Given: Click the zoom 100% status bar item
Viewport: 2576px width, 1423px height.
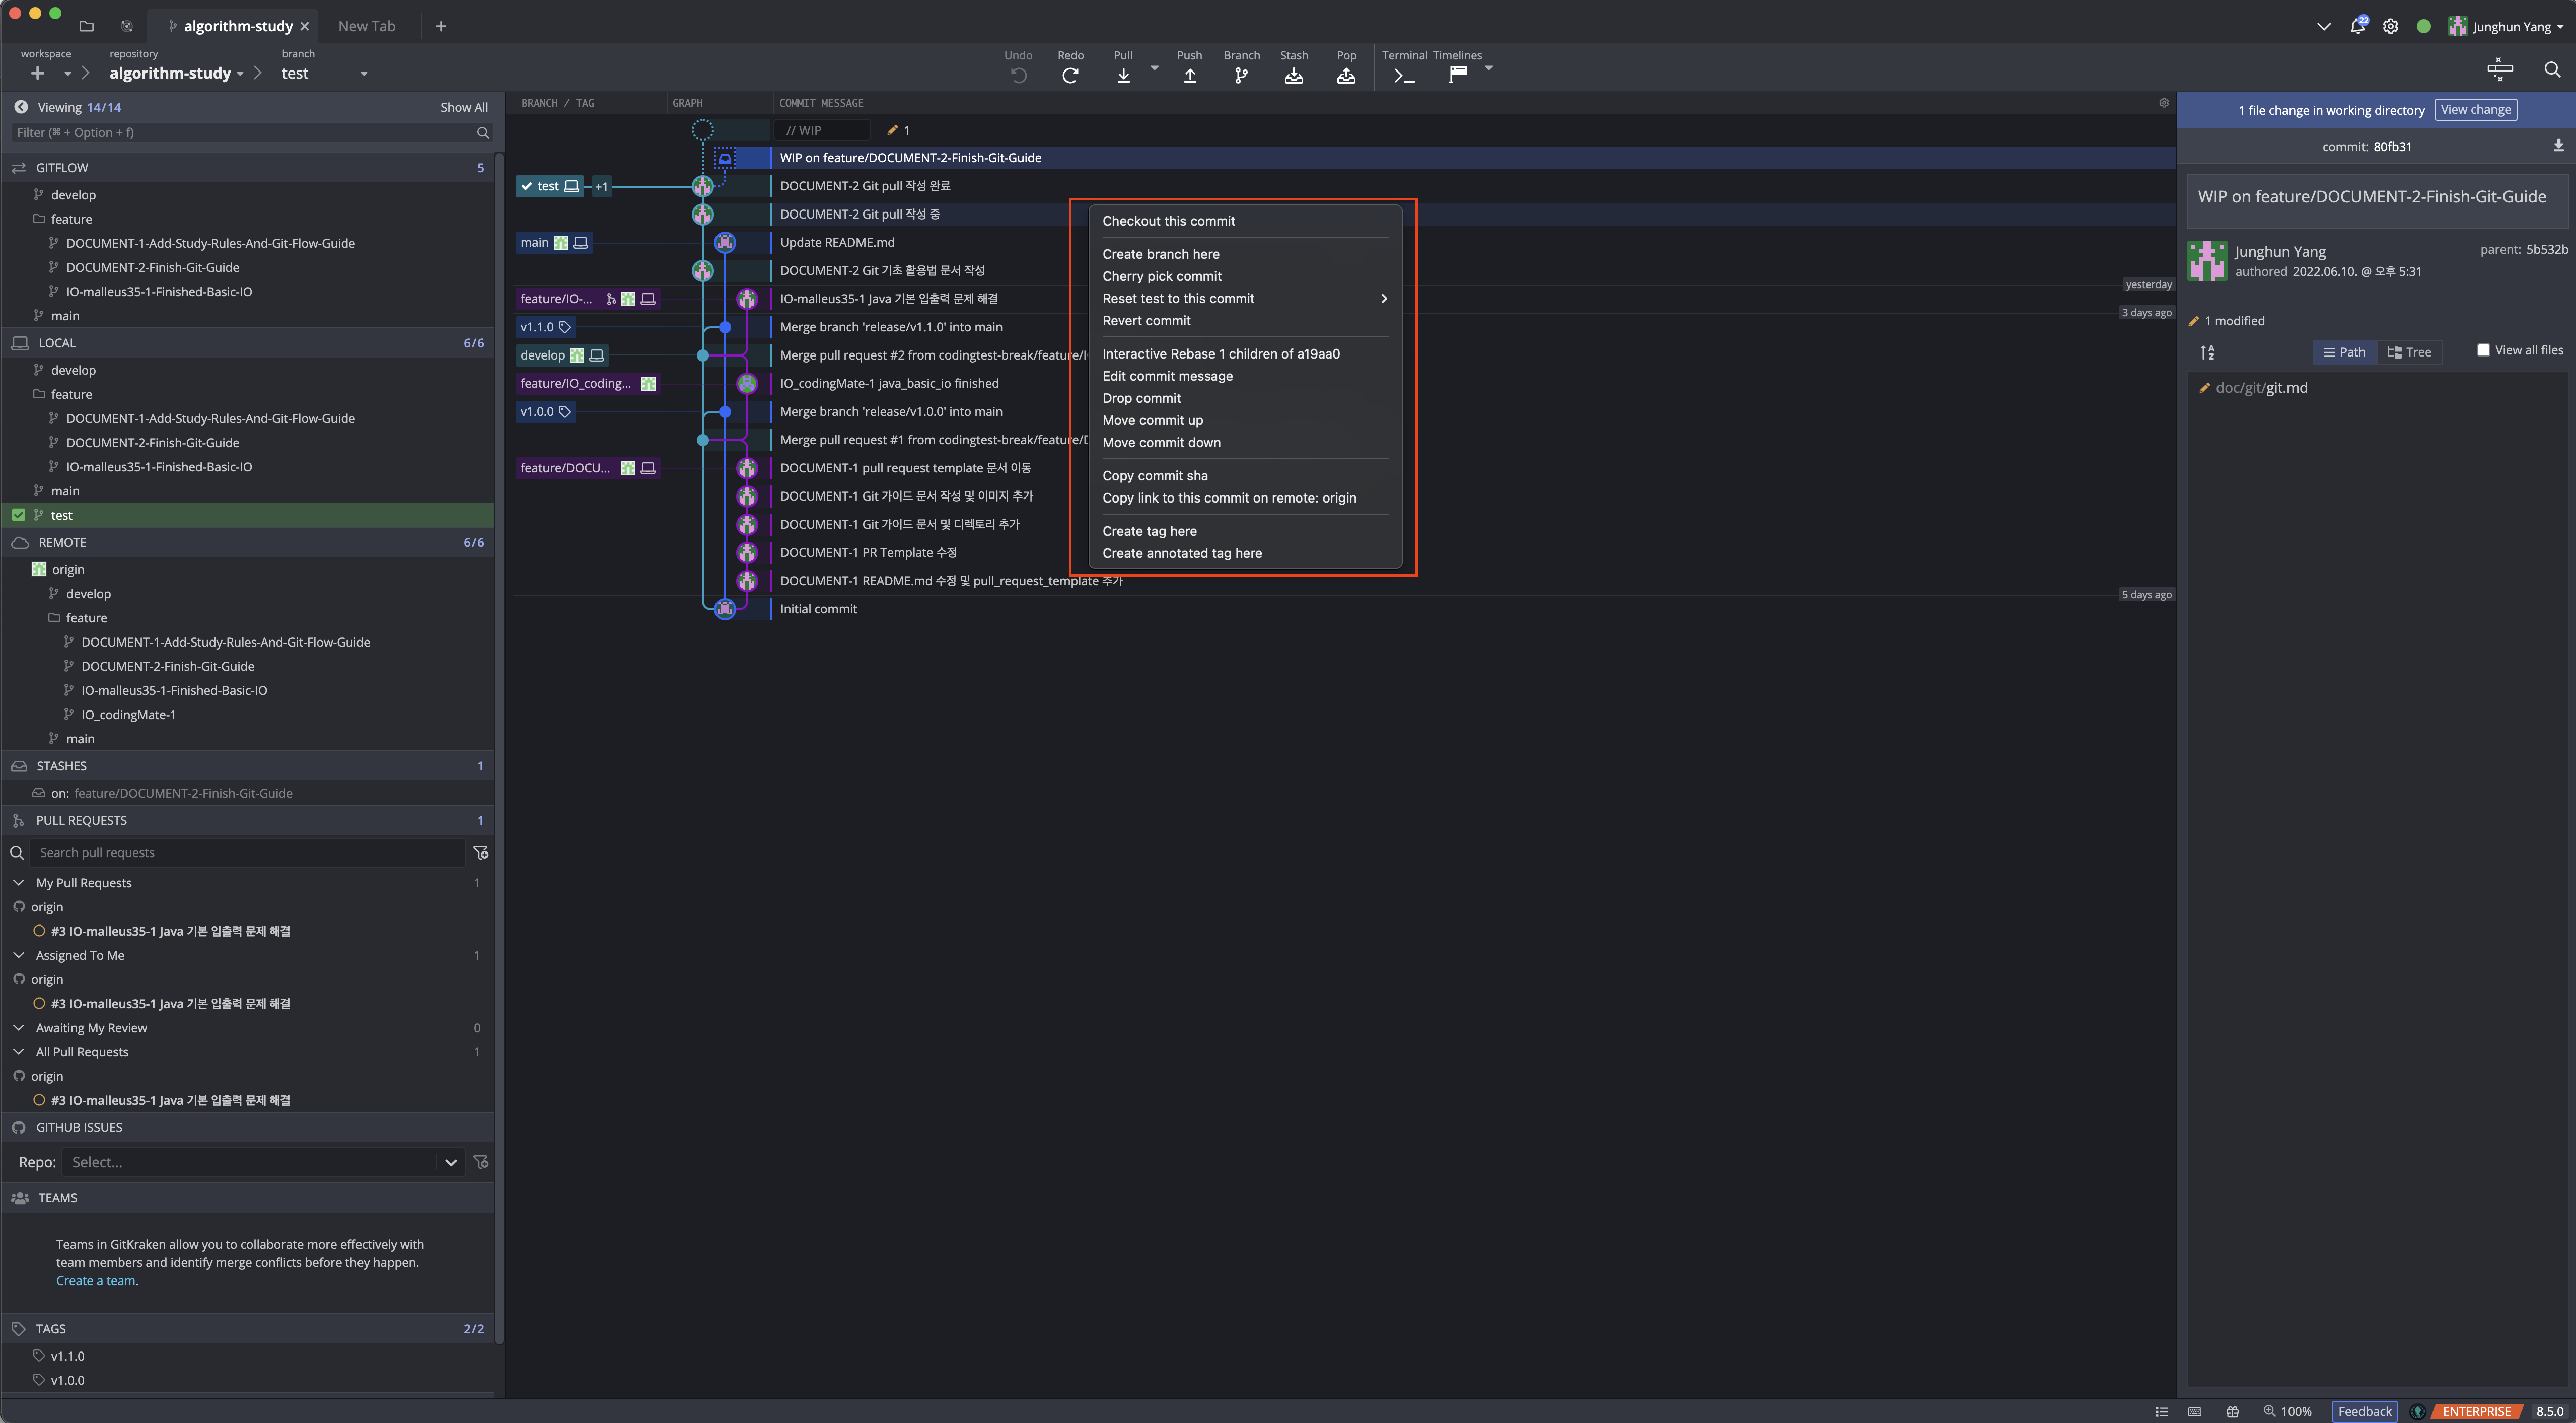Looking at the screenshot, I should point(2287,1411).
